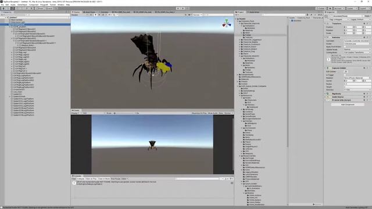Click the Edit Collider icon button
This screenshot has height=209, width=372.
(x=346, y=71)
